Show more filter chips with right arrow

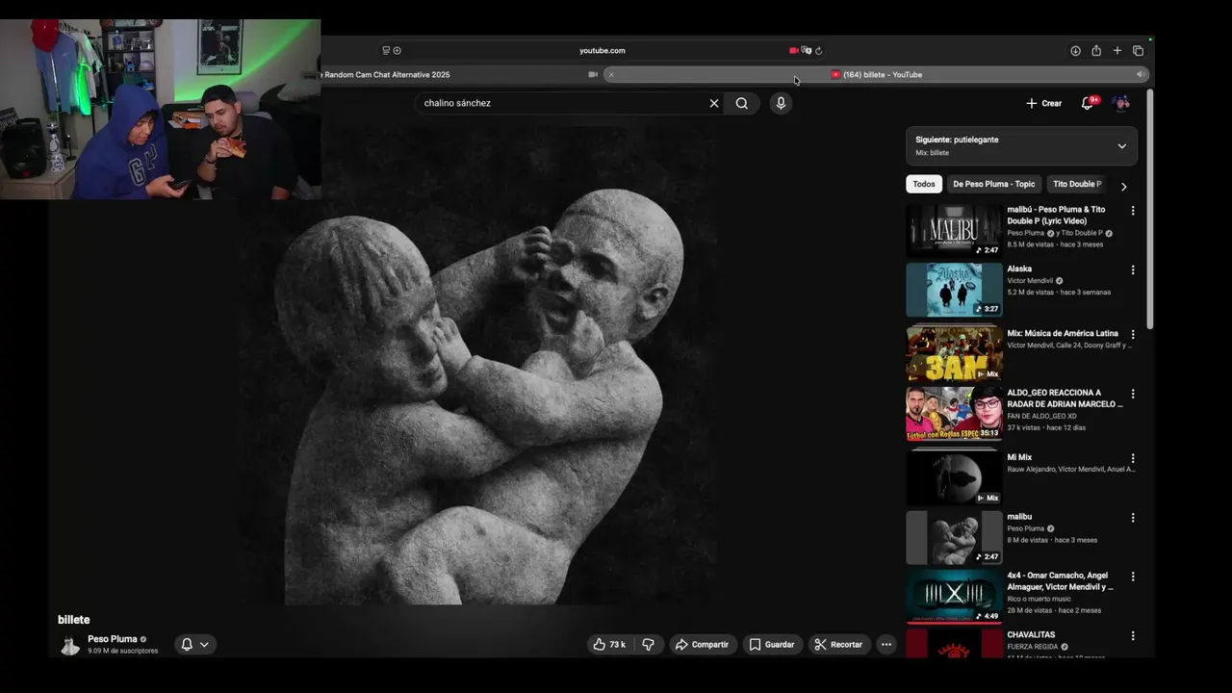point(1123,186)
